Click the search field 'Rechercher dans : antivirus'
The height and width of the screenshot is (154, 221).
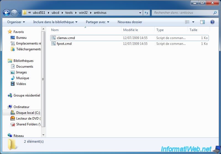[x=182, y=13]
